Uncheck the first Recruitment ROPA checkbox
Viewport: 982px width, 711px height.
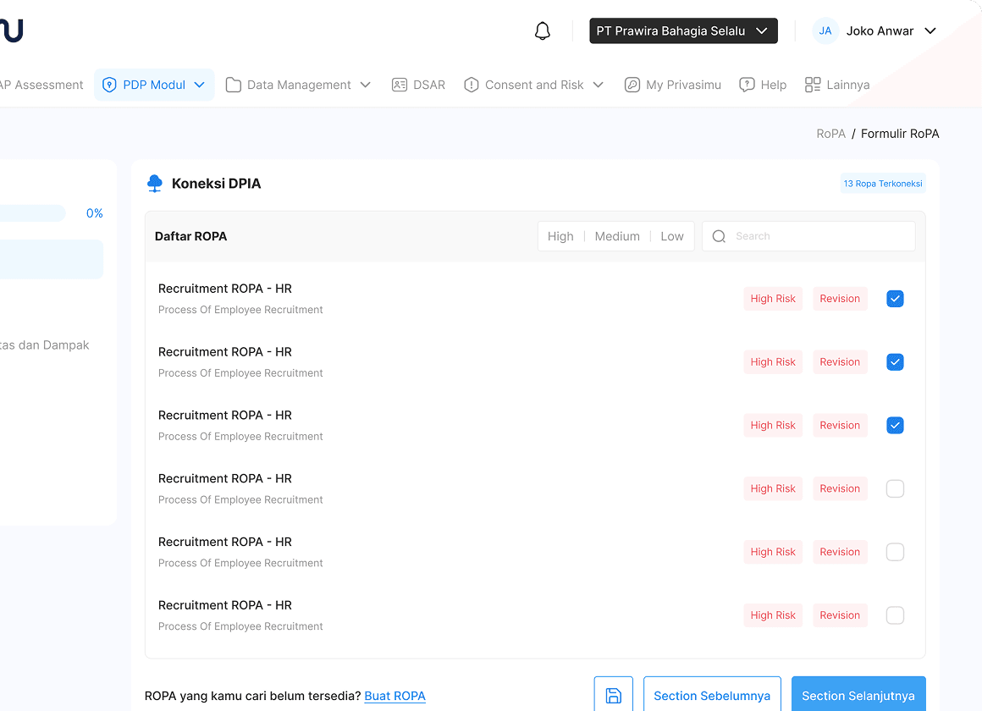coord(895,299)
